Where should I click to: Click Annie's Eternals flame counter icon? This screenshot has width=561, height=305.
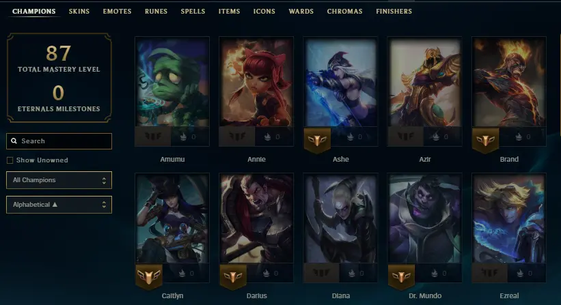pos(268,136)
